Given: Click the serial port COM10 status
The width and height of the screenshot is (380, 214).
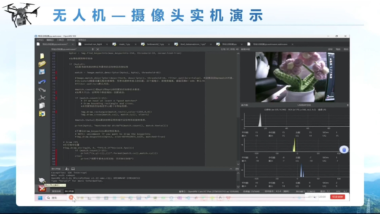Looking at the screenshot, I should click(305, 191).
